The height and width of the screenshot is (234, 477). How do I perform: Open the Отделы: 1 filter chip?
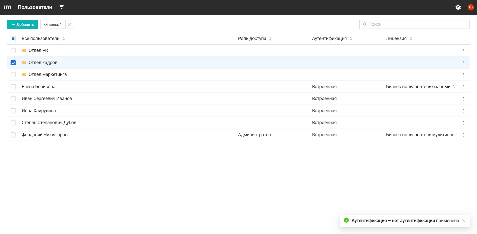point(53,25)
